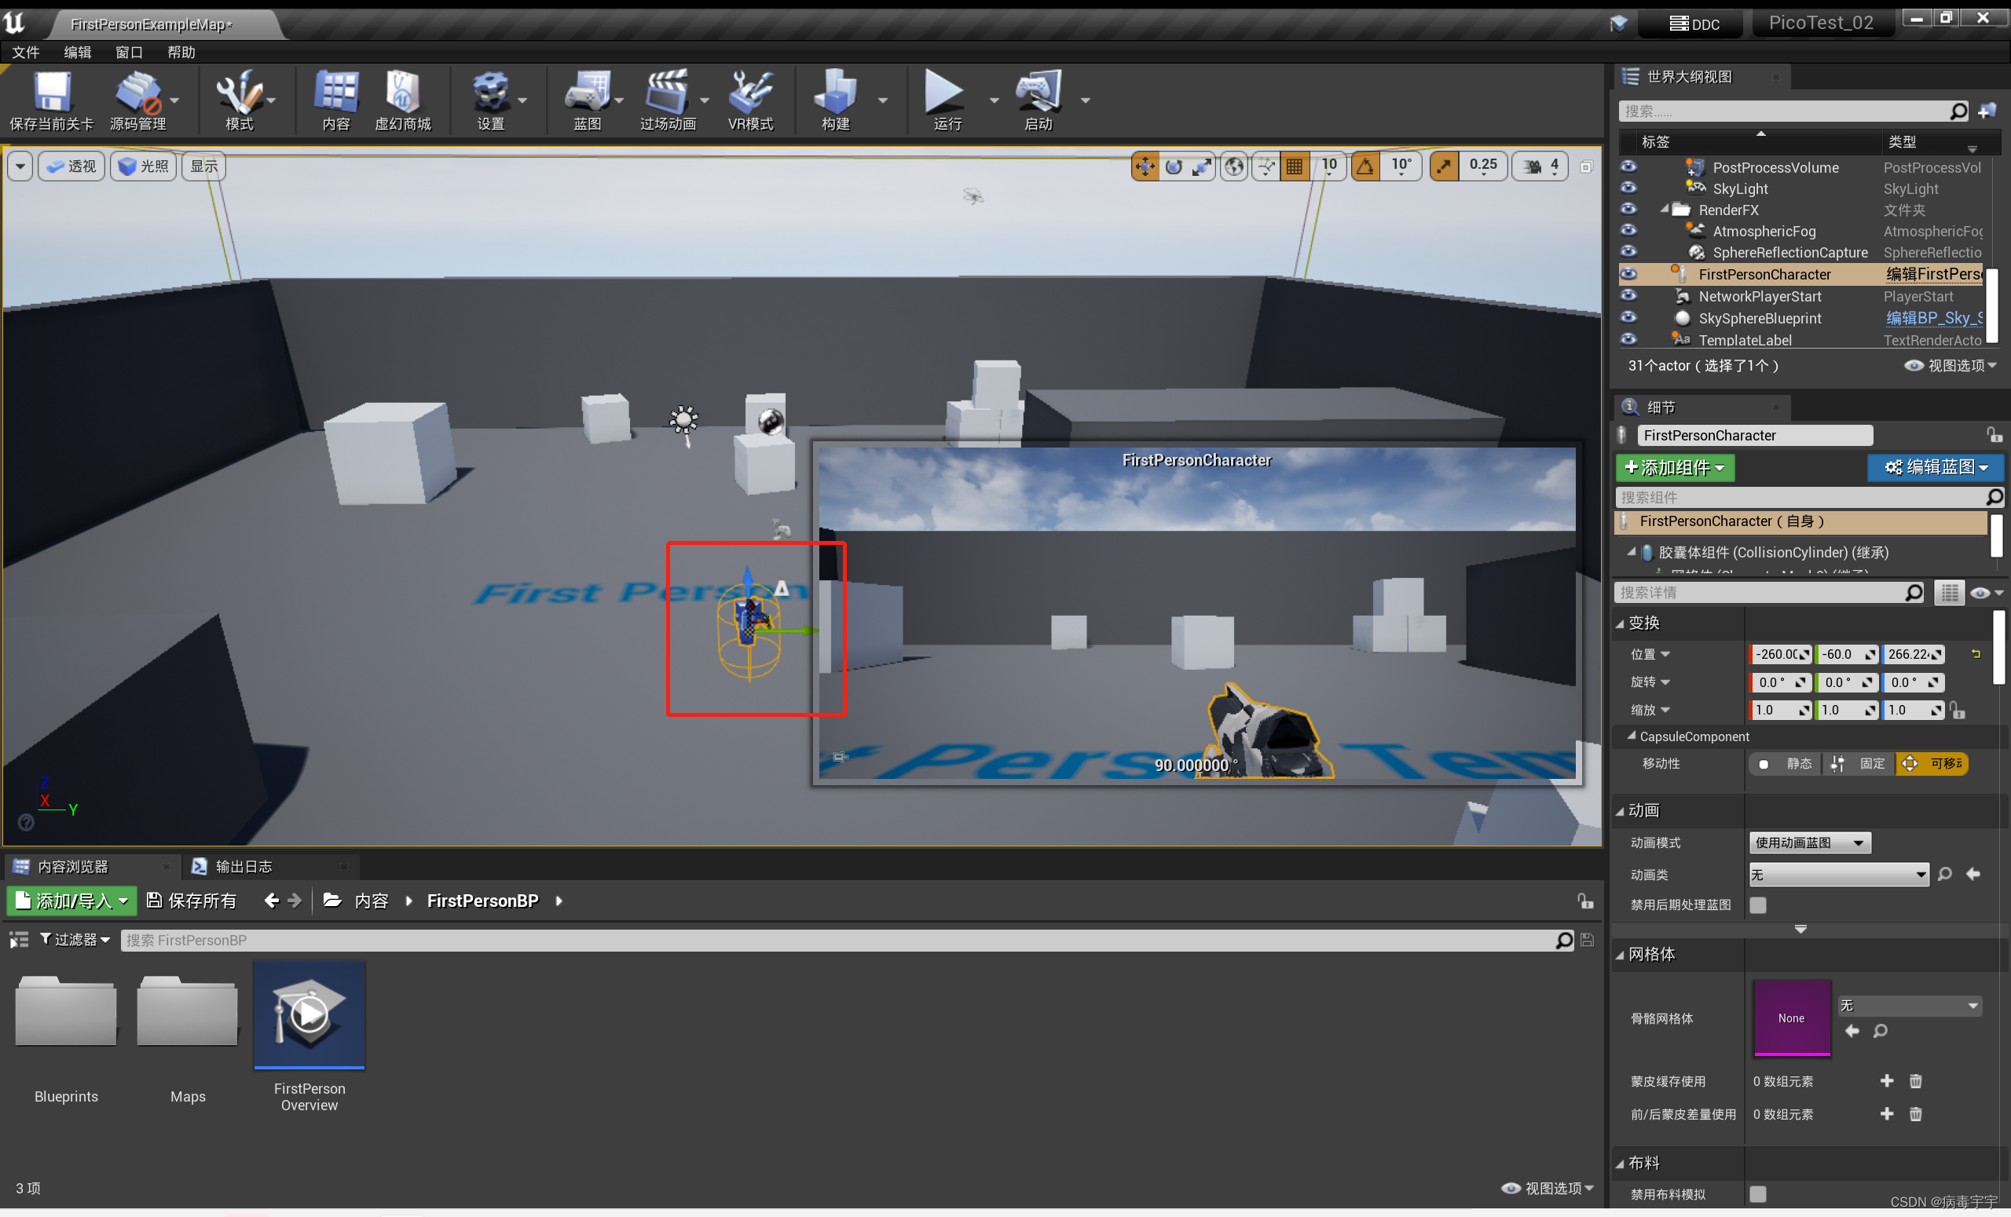This screenshot has height=1217, width=2011.
Task: Open the 窗口 menu
Action: 128,52
